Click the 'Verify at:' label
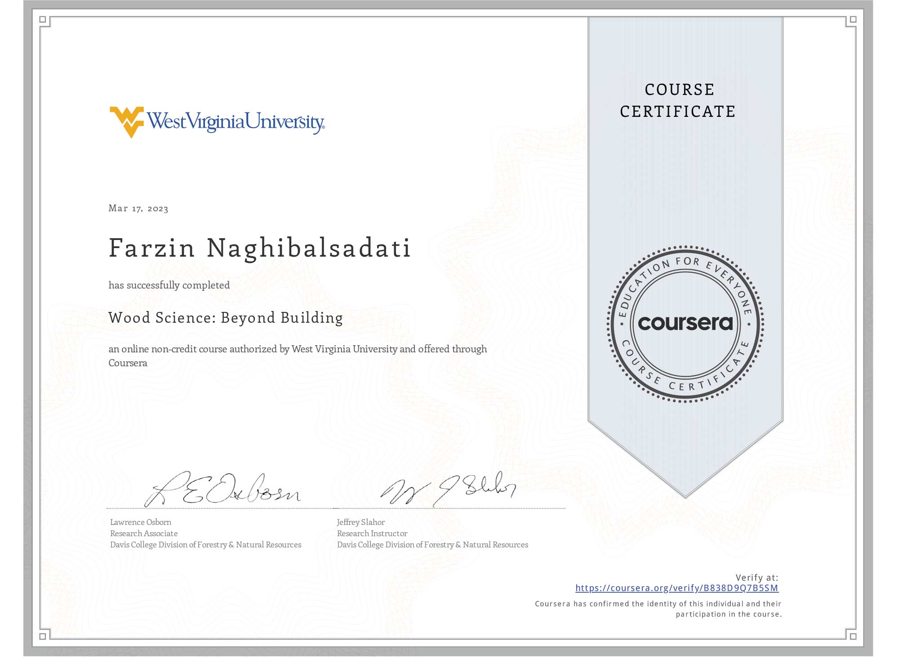Viewport: 899px width, 658px height. click(757, 578)
